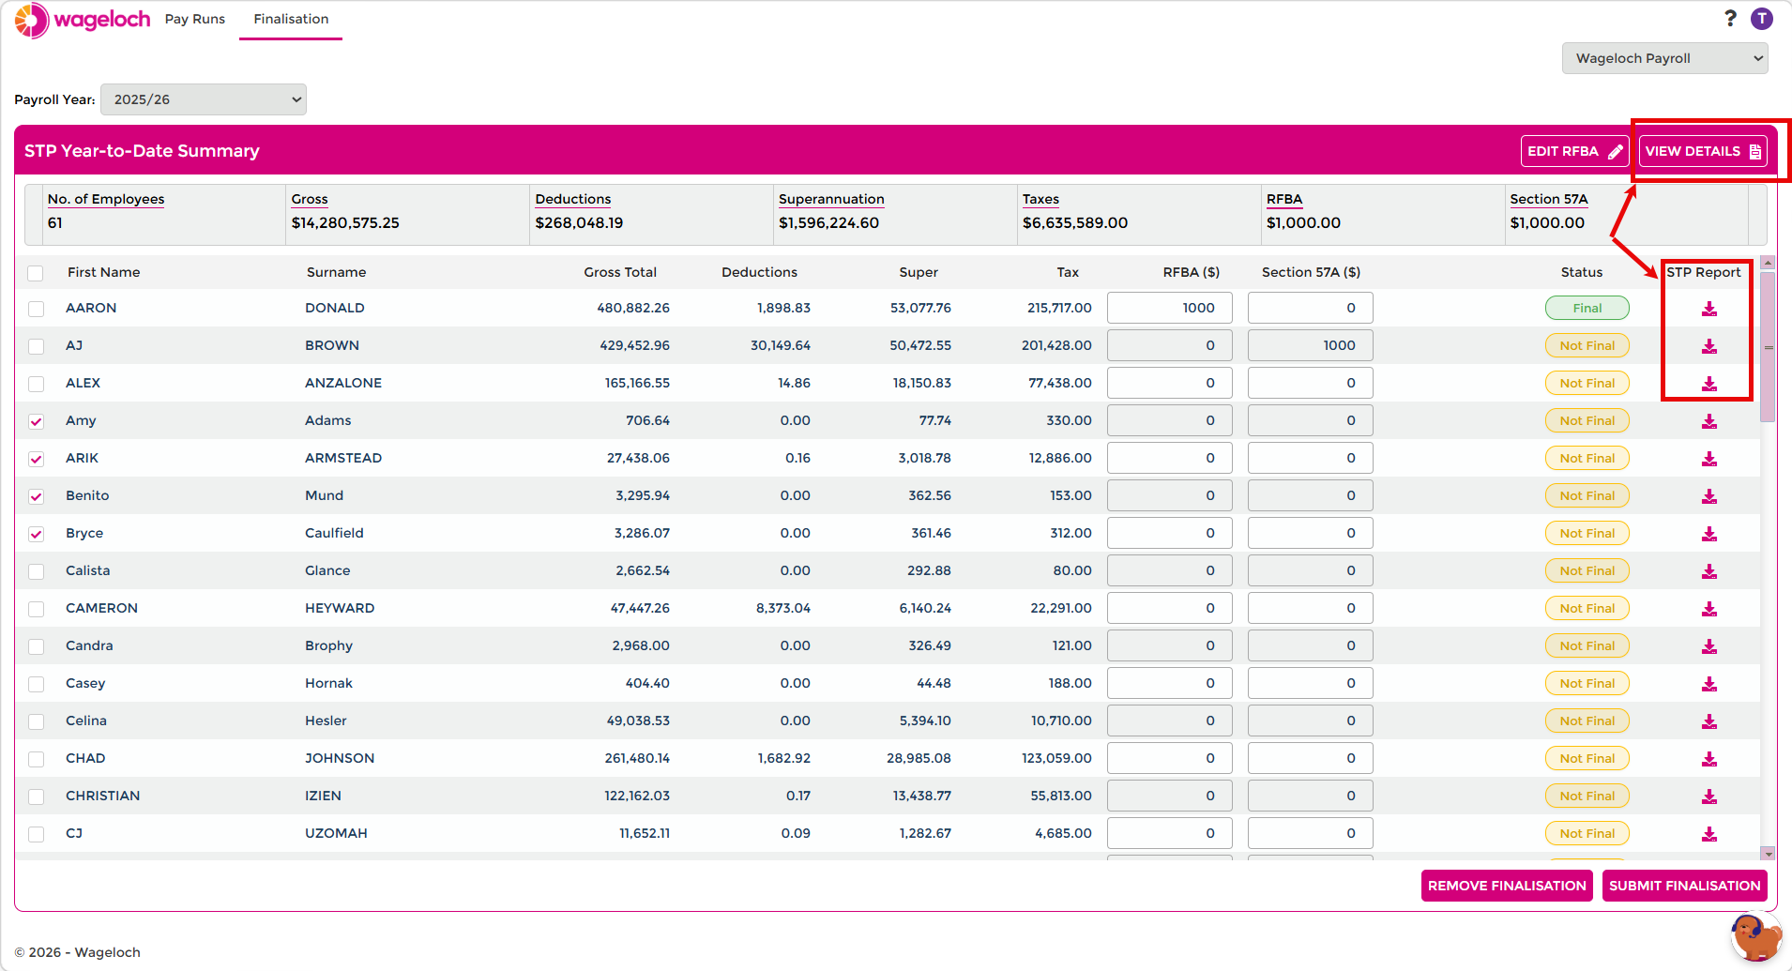The width and height of the screenshot is (1792, 971).
Task: Click surname cell HEYWARD
Action: click(340, 608)
